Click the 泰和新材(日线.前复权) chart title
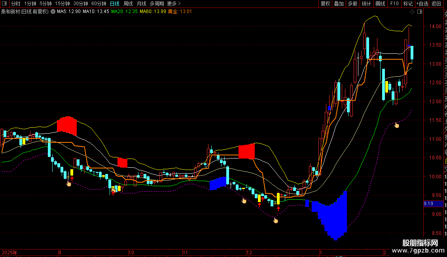447x257 pixels. [x=25, y=11]
